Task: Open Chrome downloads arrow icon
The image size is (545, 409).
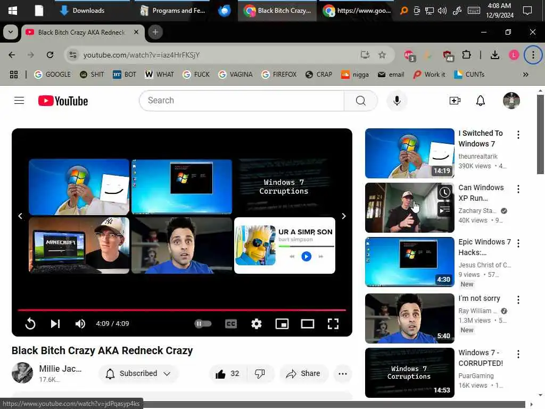Action: pos(494,55)
